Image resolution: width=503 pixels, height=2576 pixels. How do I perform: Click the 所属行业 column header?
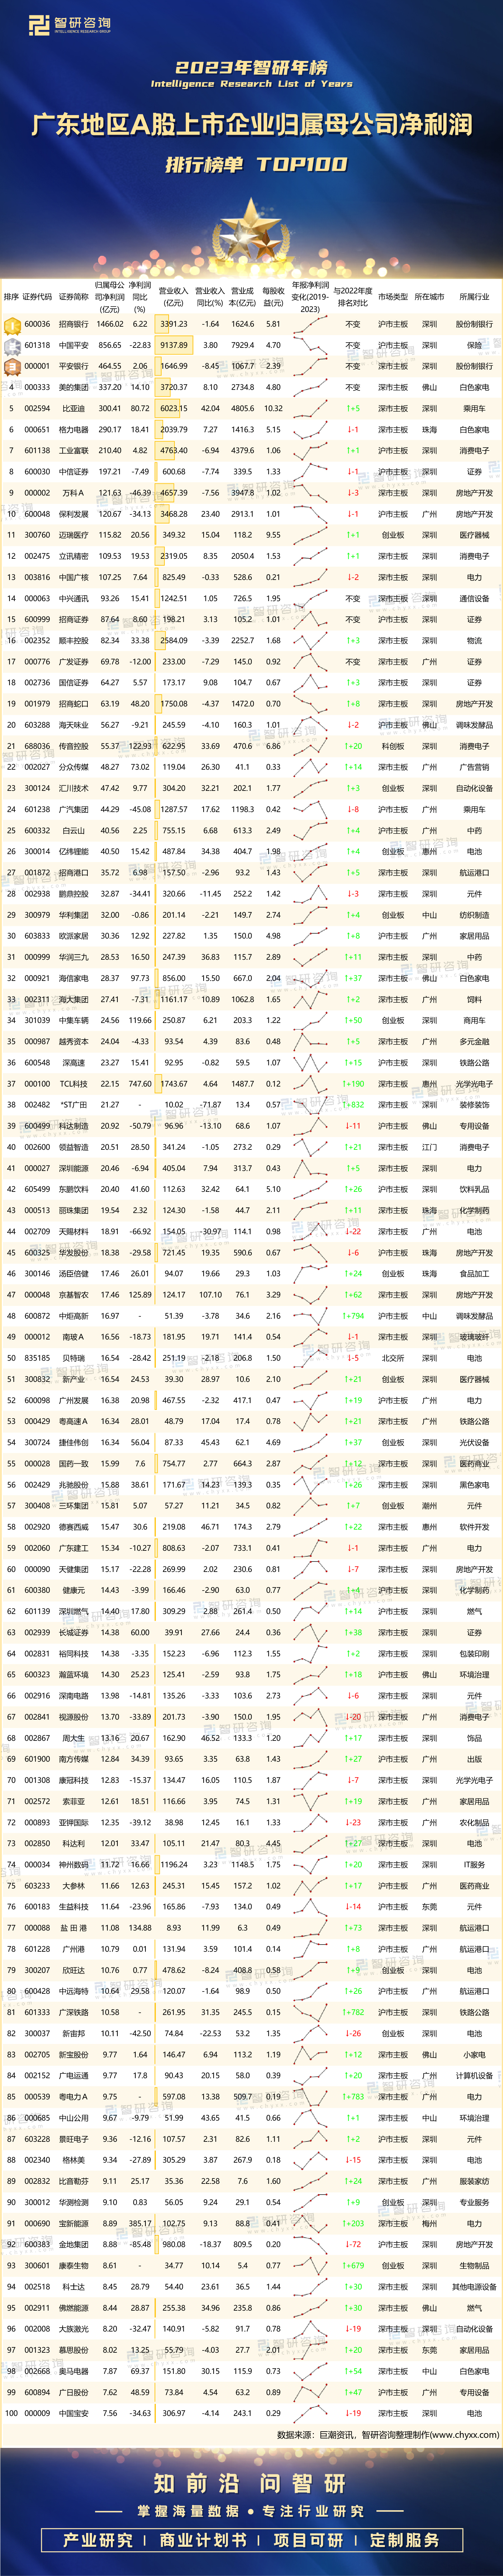tap(474, 297)
